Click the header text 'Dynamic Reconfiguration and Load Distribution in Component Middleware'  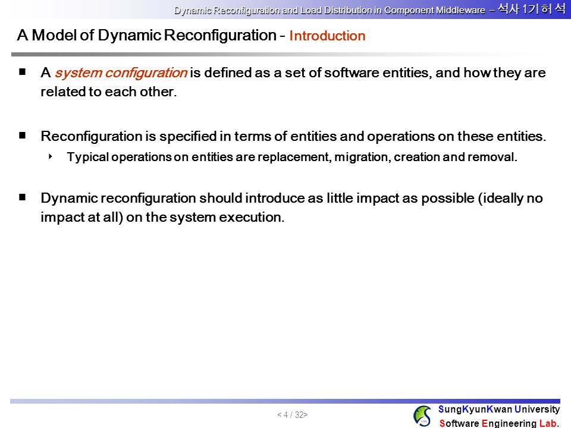[x=330, y=10]
